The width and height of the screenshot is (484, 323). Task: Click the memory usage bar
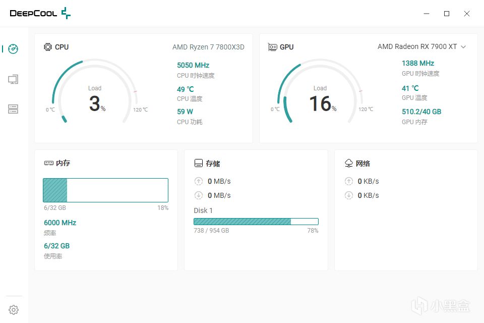105,190
